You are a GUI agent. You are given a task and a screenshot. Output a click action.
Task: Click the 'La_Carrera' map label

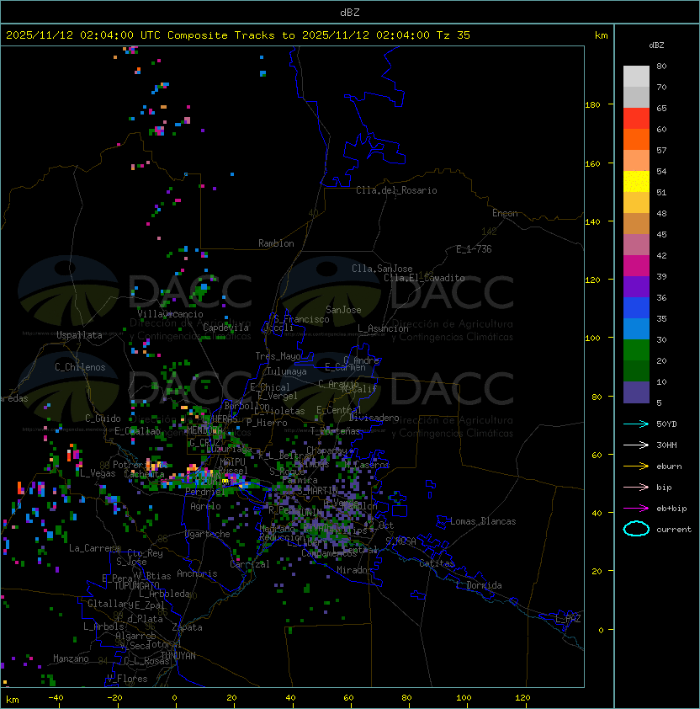click(x=95, y=548)
